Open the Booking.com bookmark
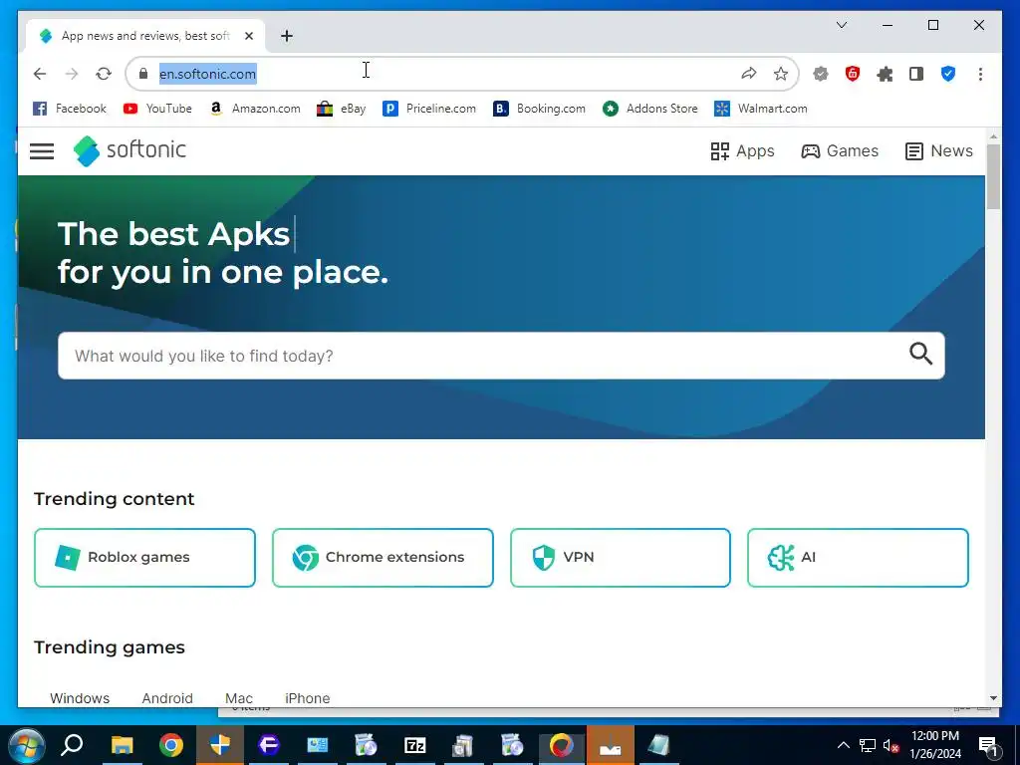 539,109
